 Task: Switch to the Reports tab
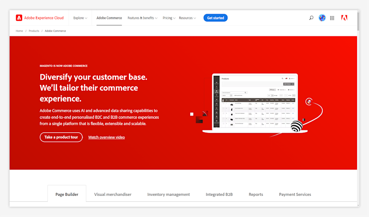(x=256, y=194)
